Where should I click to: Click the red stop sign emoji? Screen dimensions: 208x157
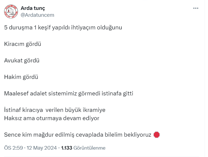pyautogui.click(x=156, y=135)
